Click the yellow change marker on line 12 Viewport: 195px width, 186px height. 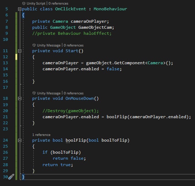pyautogui.click(x=16, y=57)
